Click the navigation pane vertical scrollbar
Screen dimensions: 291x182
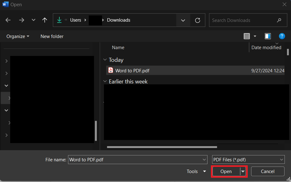click(96, 131)
